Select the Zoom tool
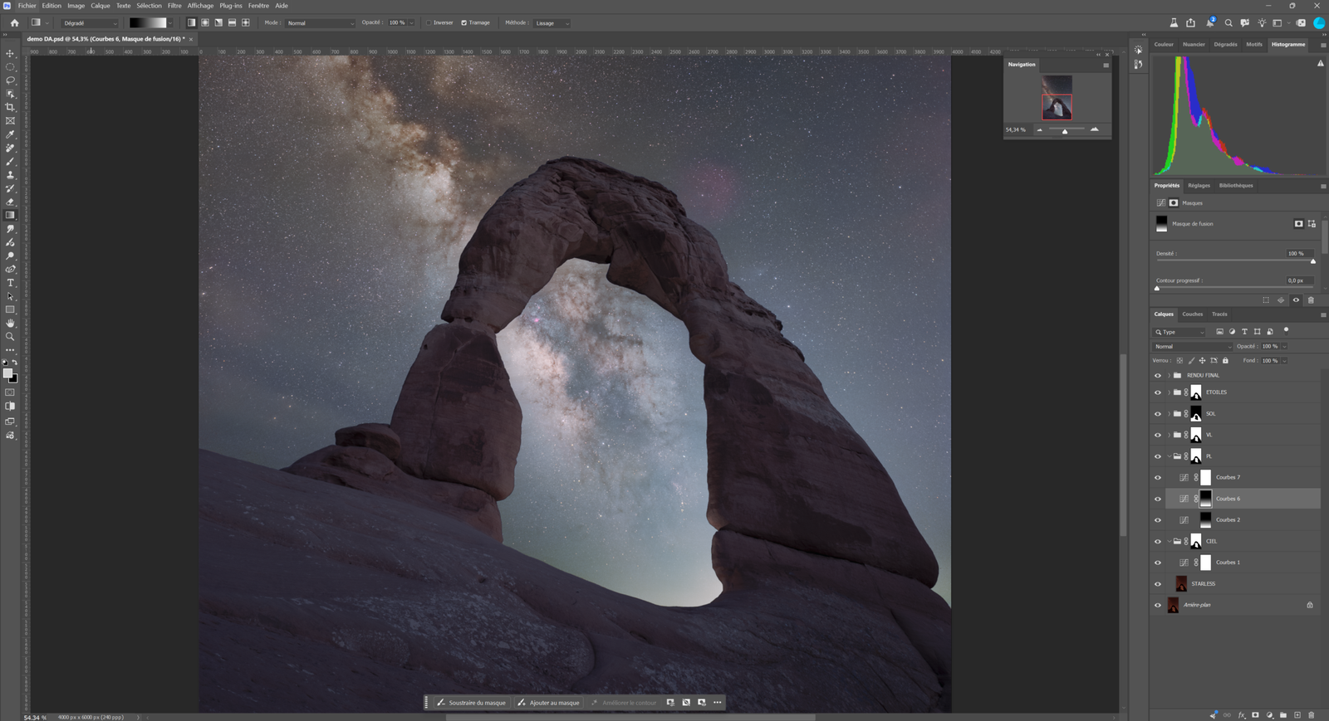Viewport: 1329px width, 721px height. (10, 337)
